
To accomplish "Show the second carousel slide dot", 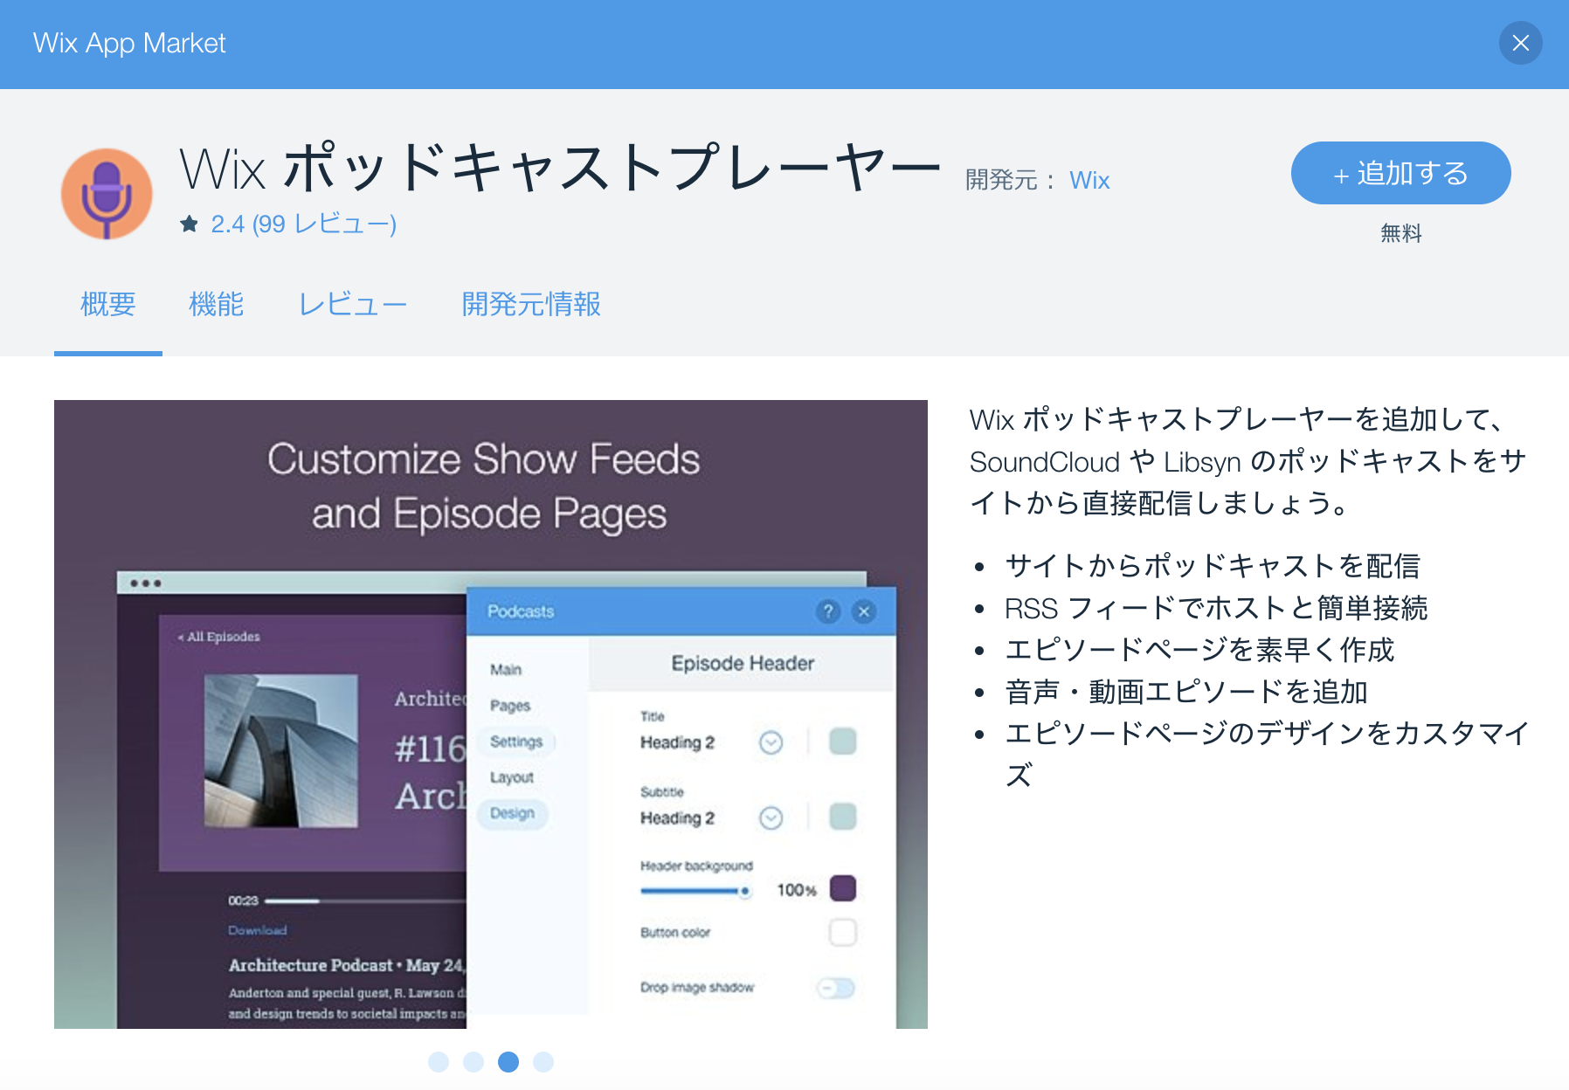I will click(473, 1062).
